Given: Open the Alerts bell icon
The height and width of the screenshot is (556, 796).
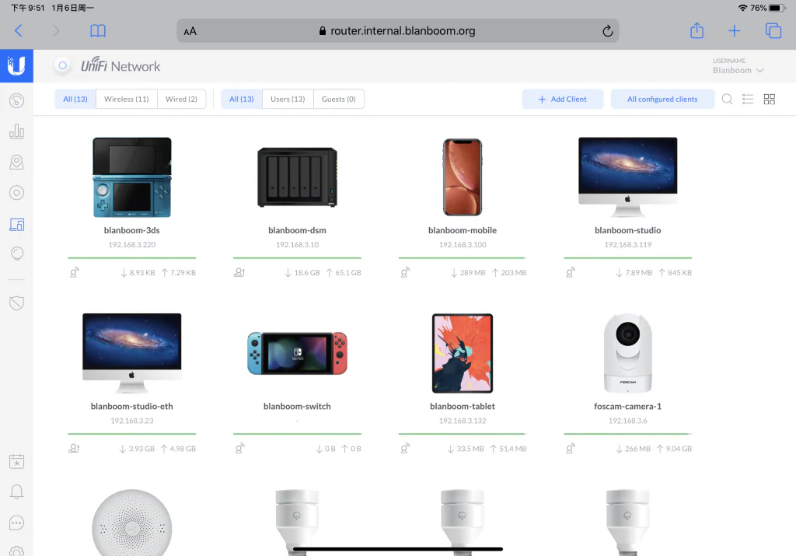Looking at the screenshot, I should pos(17,491).
